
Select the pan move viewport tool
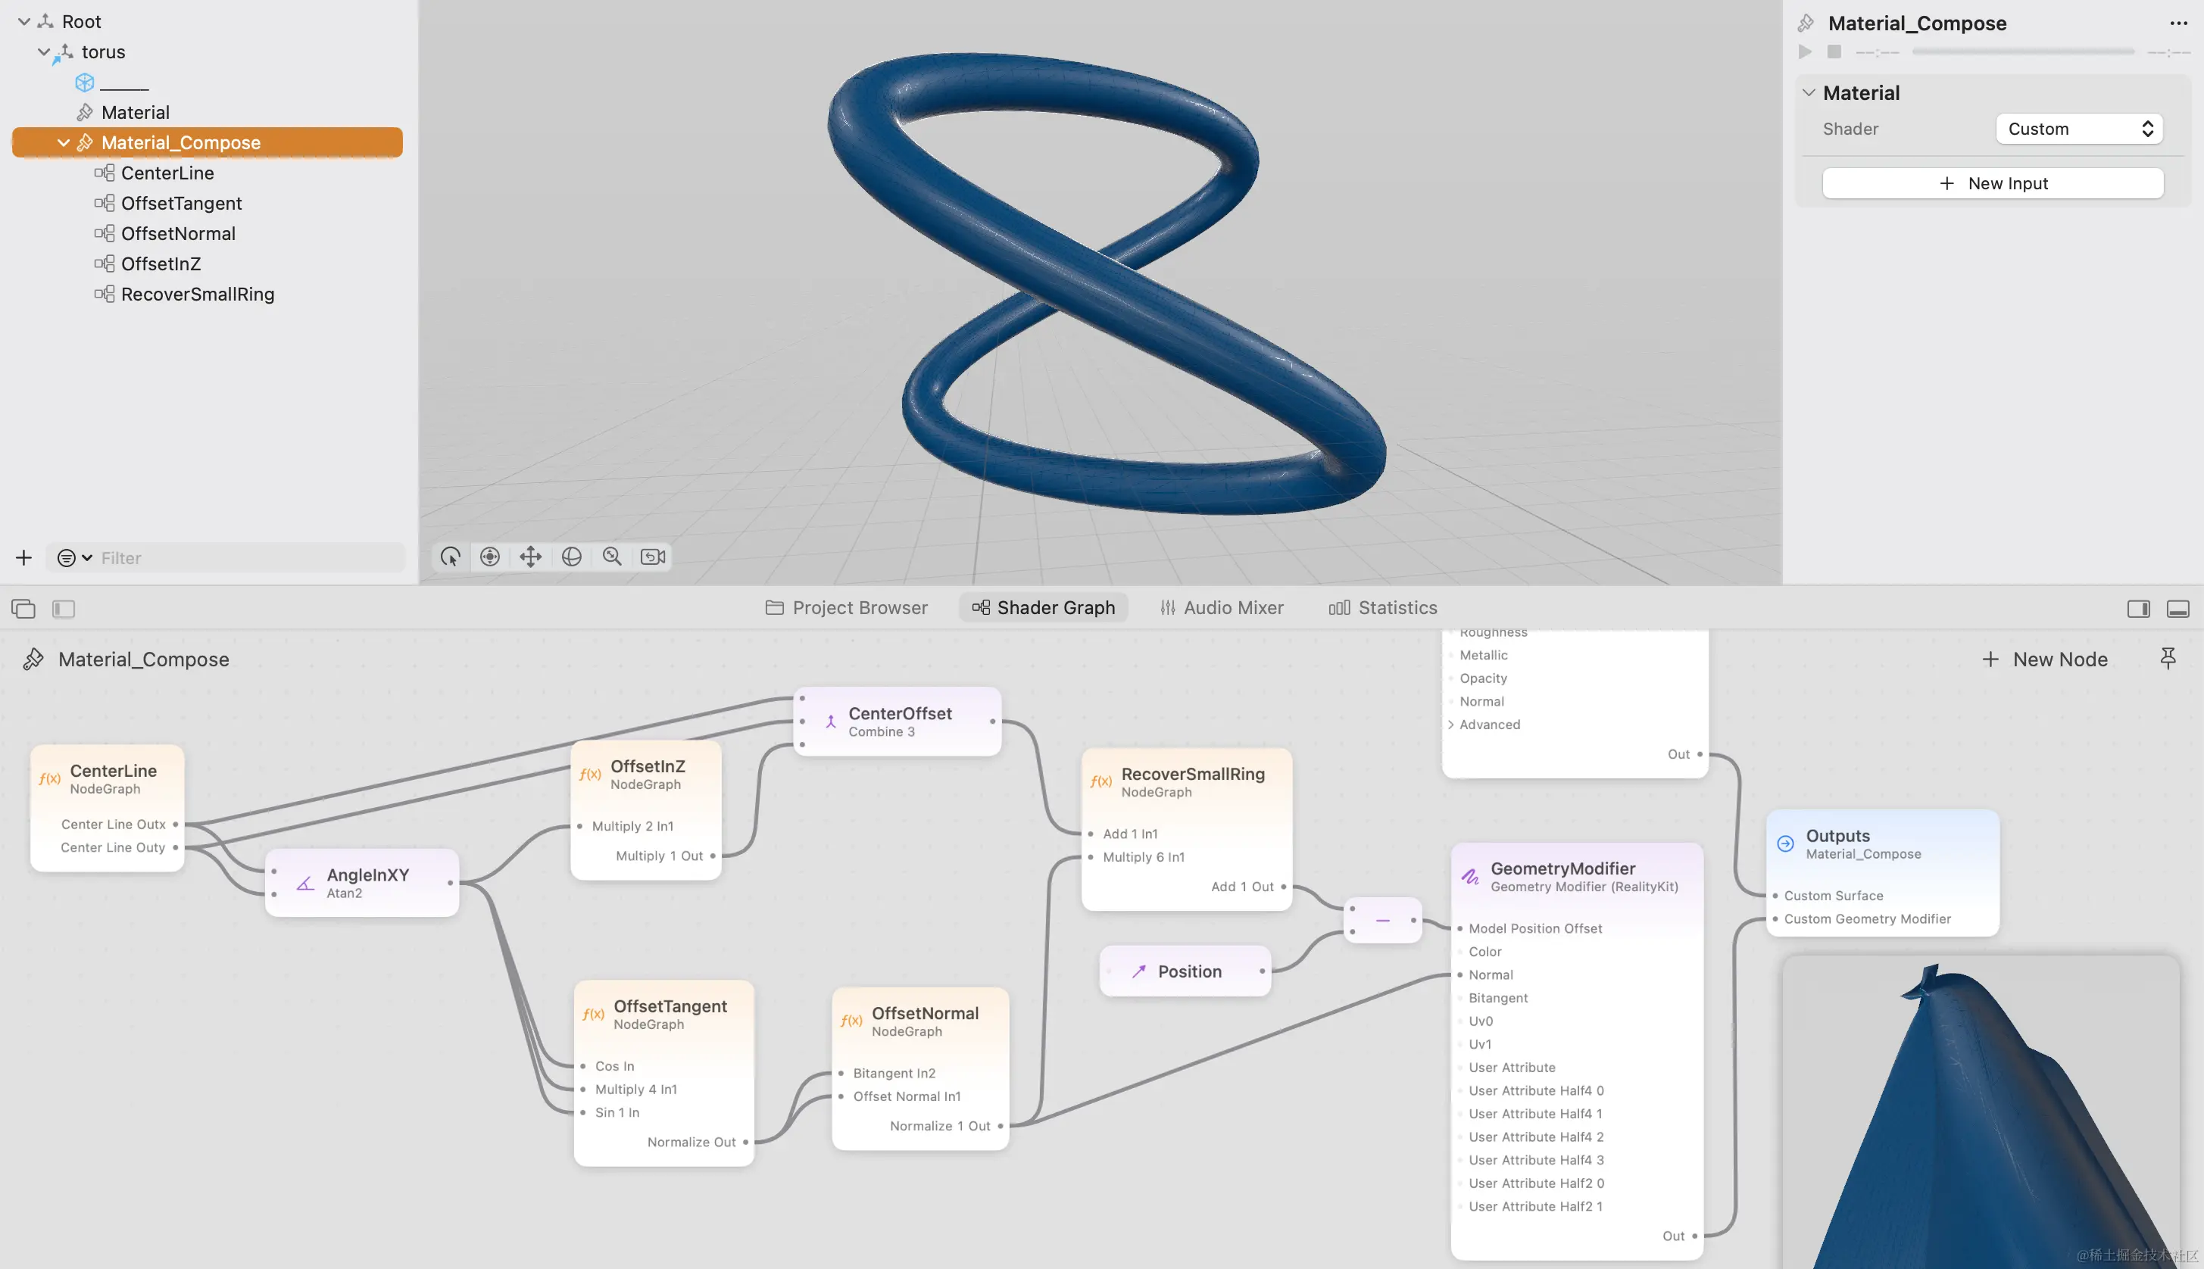click(530, 557)
